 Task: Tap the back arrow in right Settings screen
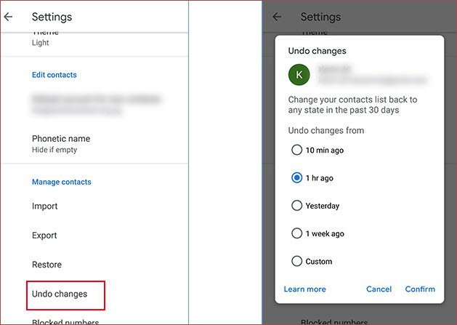pos(277,17)
